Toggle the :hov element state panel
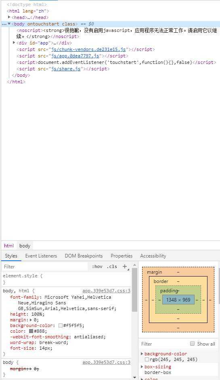 (97, 266)
